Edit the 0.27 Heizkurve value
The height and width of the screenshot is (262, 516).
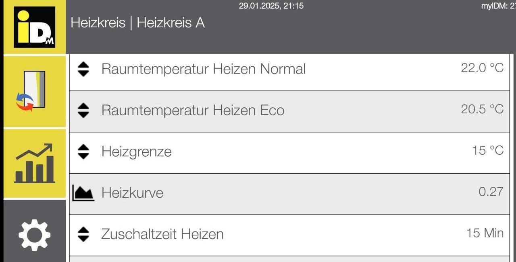pyautogui.click(x=491, y=192)
